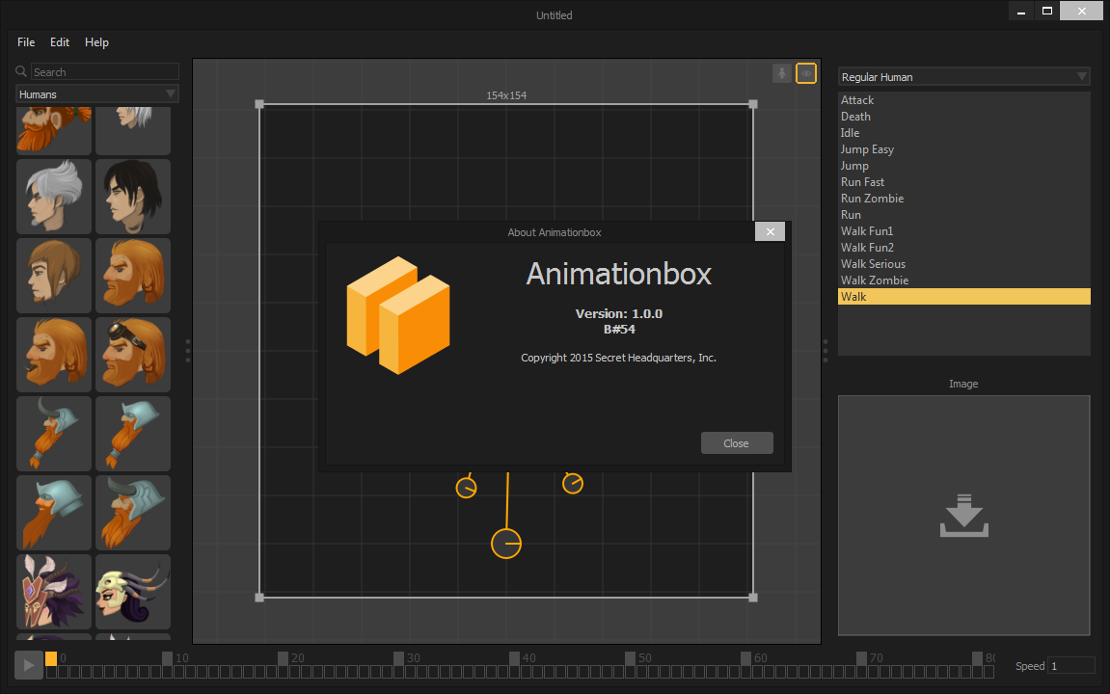This screenshot has height=694, width=1110.
Task: Select the Death animation
Action: (x=963, y=116)
